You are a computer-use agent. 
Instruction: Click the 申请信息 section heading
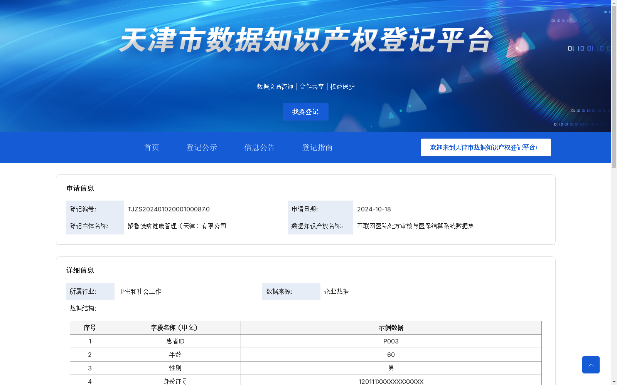pyautogui.click(x=80, y=188)
